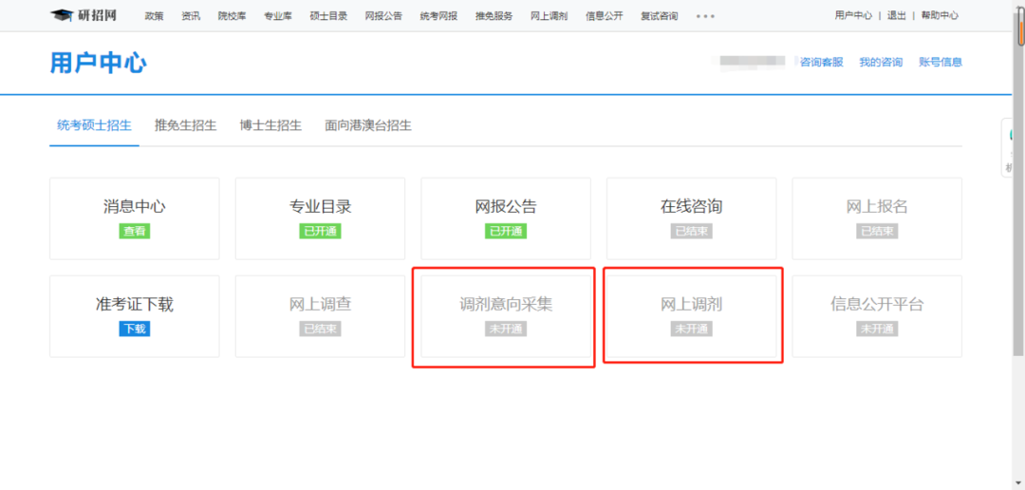
Task: Click the 研招网 logo icon
Action: tap(62, 15)
